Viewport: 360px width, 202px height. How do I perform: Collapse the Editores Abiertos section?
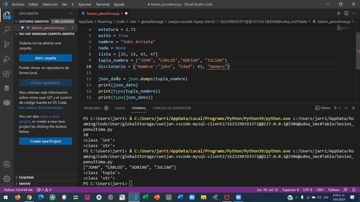click(x=16, y=21)
